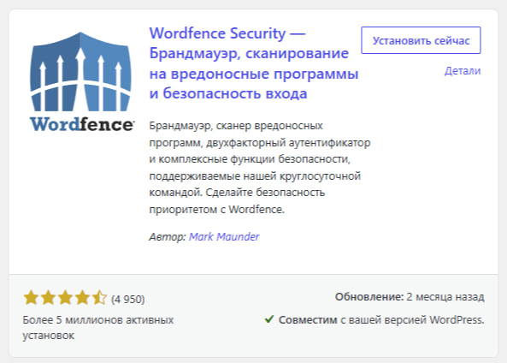Screen dimensions: 507x363
Task: Click the (4 950) ratings count
Action: coord(127,299)
